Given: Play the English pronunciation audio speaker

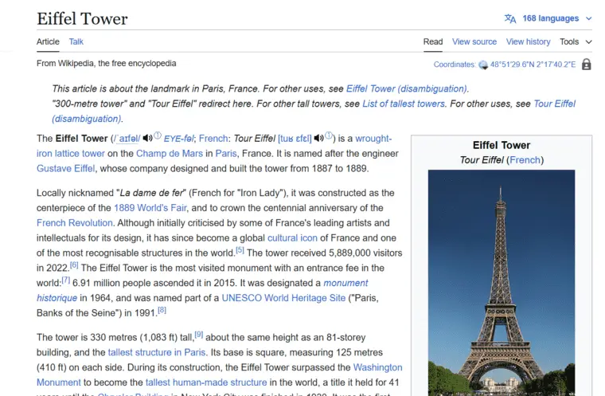Looking at the screenshot, I should click(x=147, y=138).
